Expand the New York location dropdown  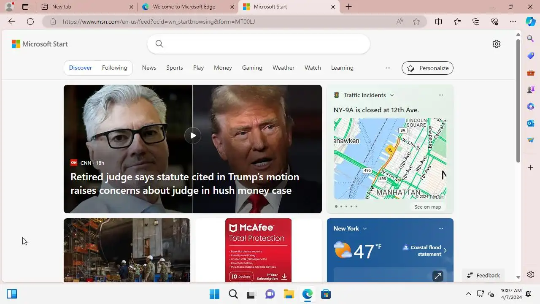(x=365, y=228)
